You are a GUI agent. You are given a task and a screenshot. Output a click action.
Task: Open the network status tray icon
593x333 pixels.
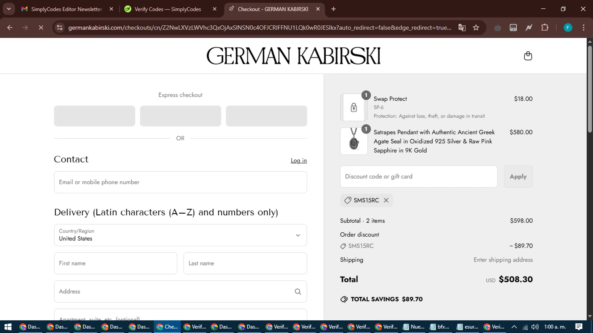point(525,327)
